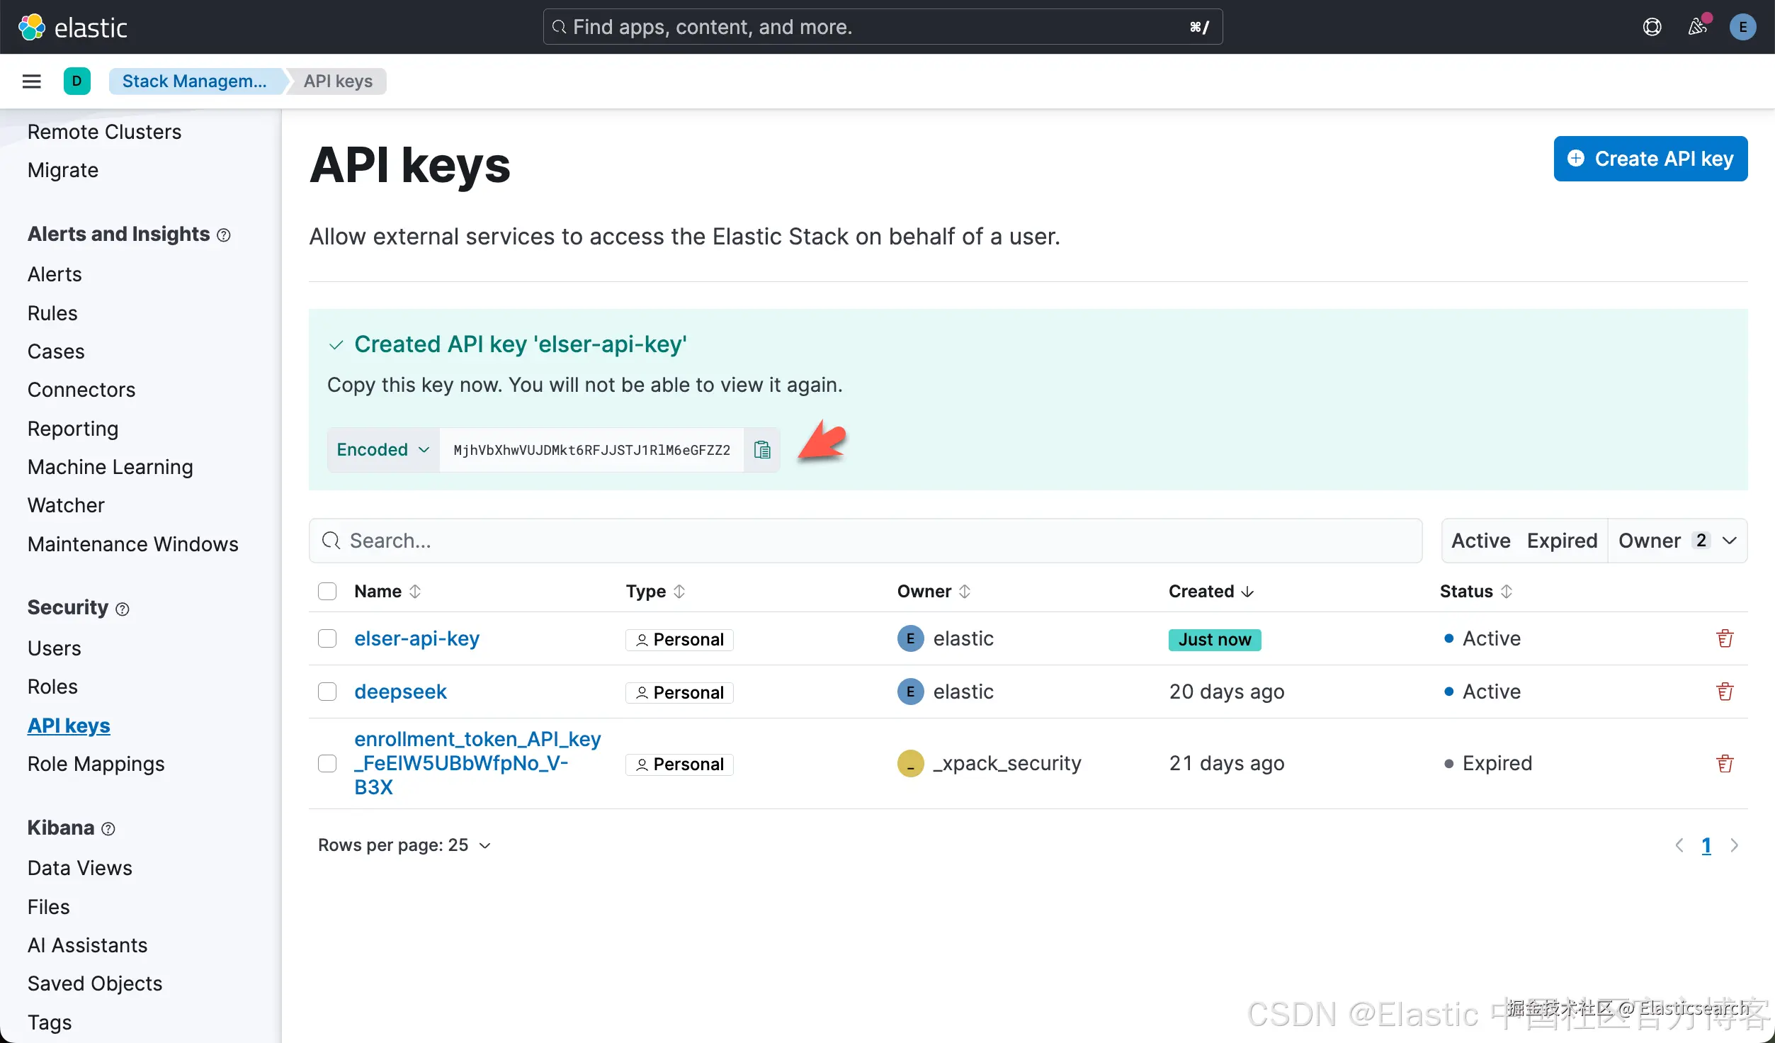Expand the Encoded format dropdown
This screenshot has width=1775, height=1043.
pos(383,450)
